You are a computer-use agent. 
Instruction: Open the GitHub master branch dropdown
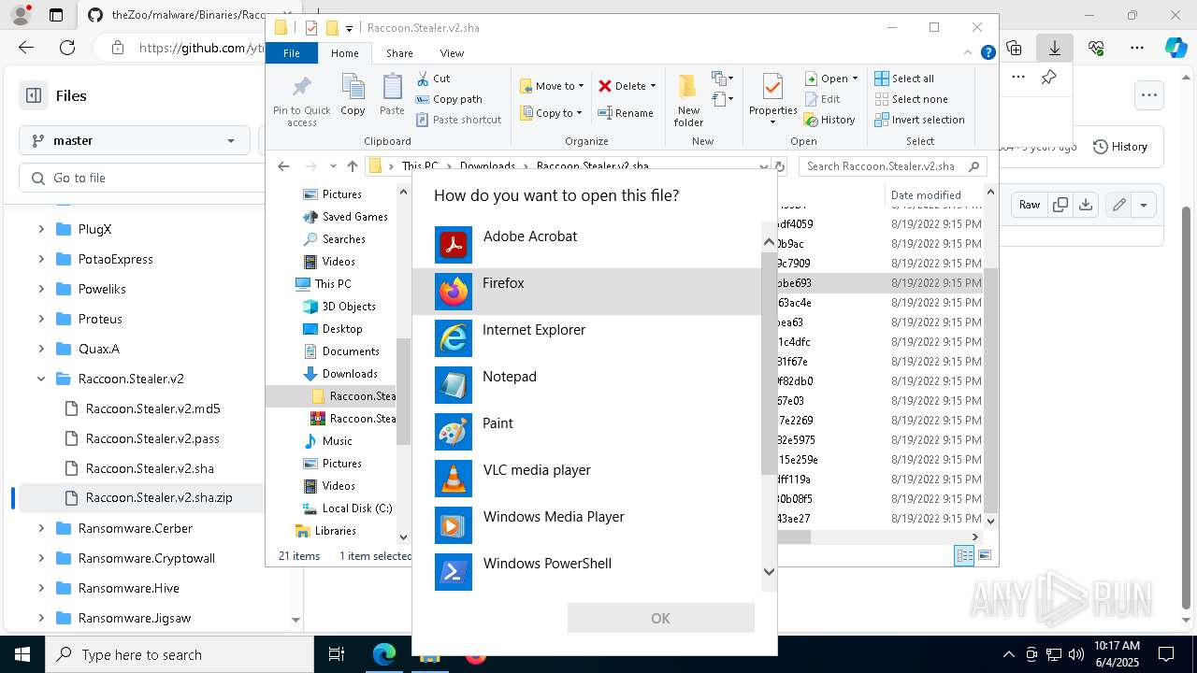pyautogui.click(x=134, y=140)
